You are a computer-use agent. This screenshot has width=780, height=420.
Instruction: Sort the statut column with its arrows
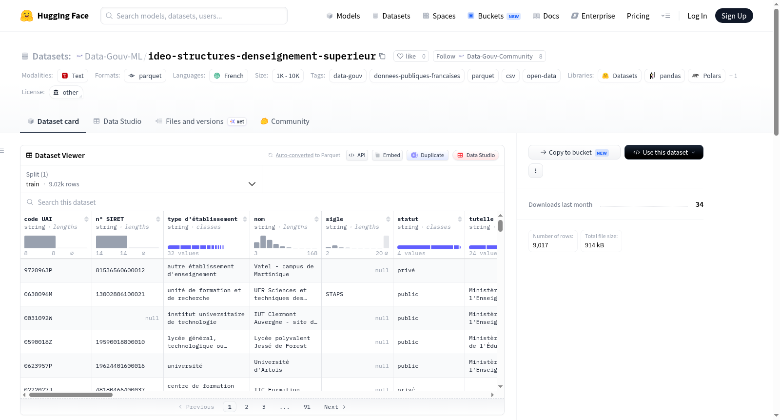tap(460, 219)
